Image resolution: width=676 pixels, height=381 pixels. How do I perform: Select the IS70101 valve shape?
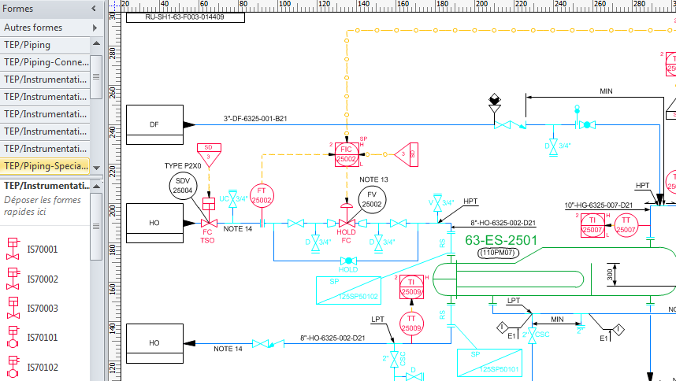[13, 337]
